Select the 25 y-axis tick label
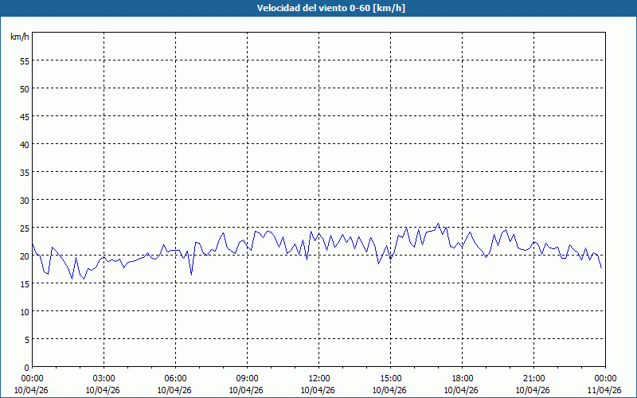The image size is (637, 398). point(24,228)
